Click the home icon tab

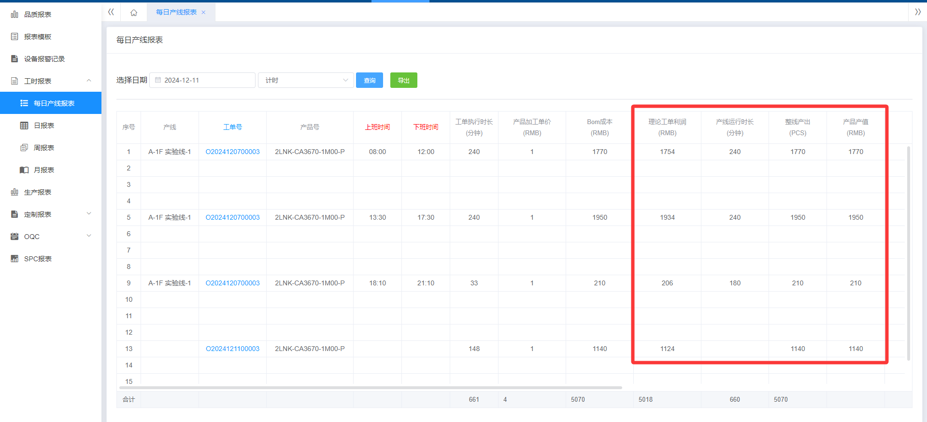134,13
